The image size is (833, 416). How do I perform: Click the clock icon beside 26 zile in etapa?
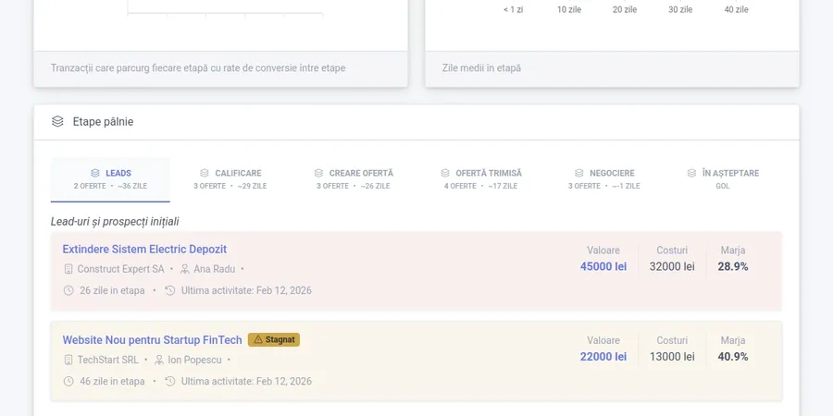(x=68, y=290)
